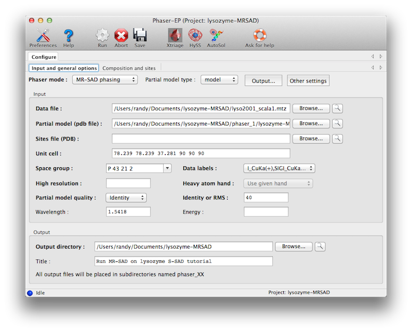This screenshot has width=412, height=332.
Task: Launch AutoSol from the toolbar
Action: pos(216,36)
